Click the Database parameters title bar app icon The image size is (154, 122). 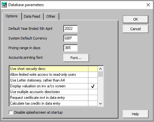pyautogui.click(x=4, y=5)
